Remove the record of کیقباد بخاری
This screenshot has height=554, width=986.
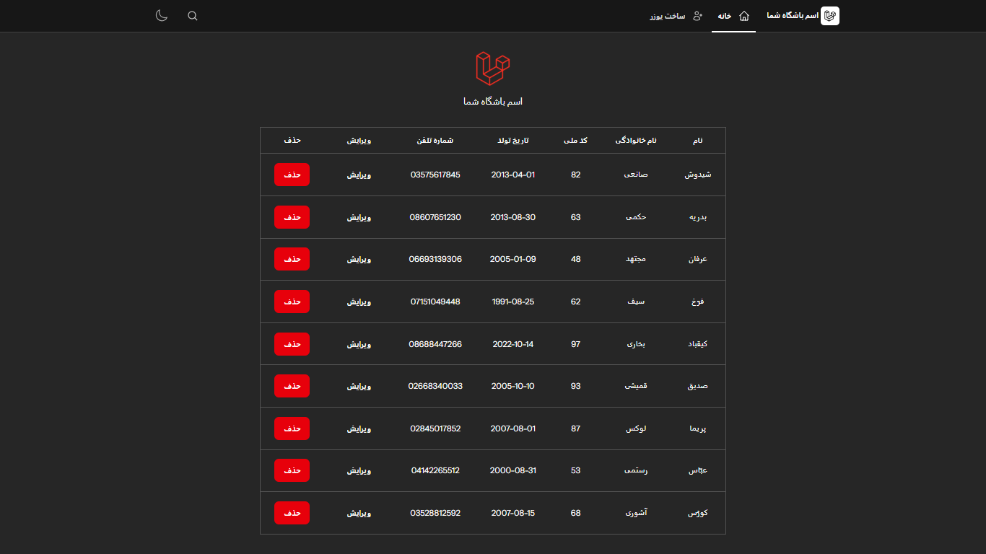(292, 344)
